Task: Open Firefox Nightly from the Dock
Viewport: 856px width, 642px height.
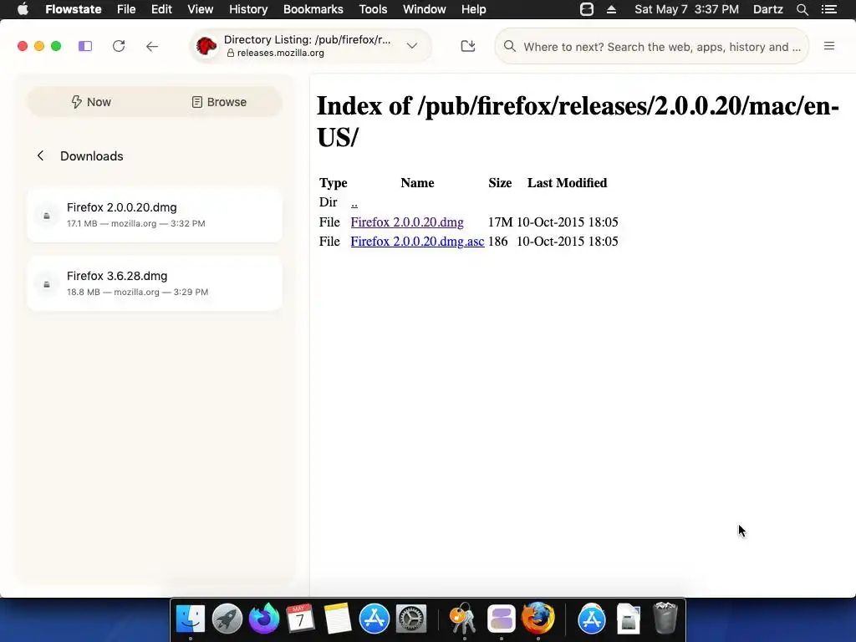Action: 263,619
